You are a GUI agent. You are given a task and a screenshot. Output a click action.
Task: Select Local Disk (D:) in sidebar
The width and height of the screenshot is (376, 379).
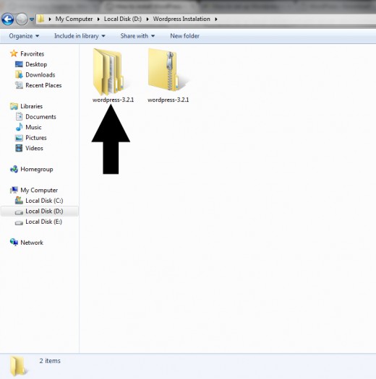click(44, 212)
